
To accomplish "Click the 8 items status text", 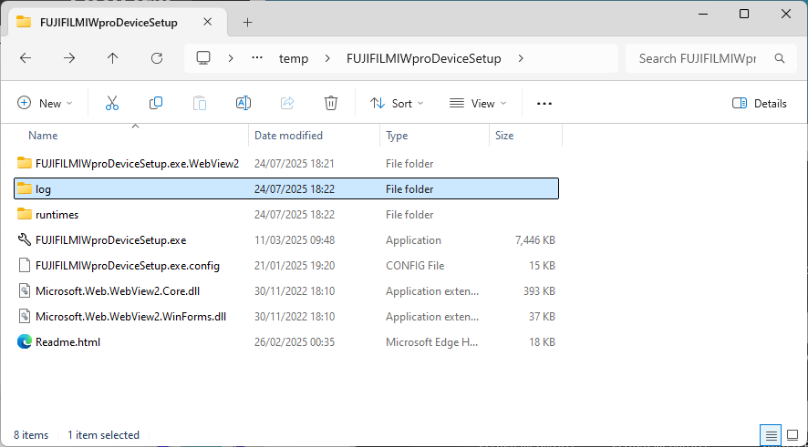I will (31, 435).
